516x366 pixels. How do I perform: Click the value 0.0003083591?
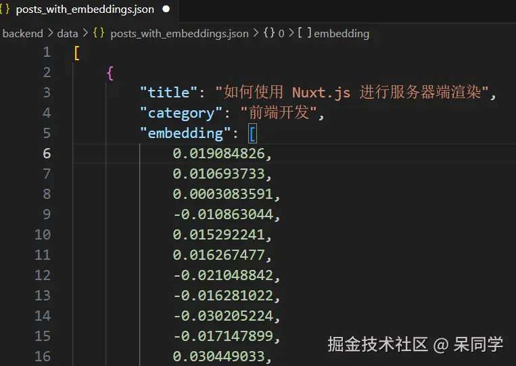pos(223,194)
